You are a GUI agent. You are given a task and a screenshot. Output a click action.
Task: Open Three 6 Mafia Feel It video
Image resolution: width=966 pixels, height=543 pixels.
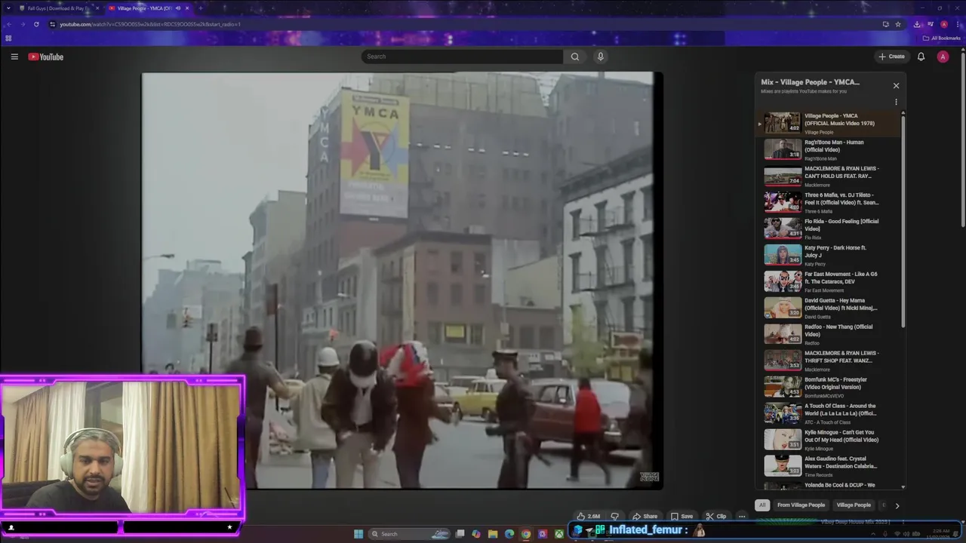coord(828,202)
